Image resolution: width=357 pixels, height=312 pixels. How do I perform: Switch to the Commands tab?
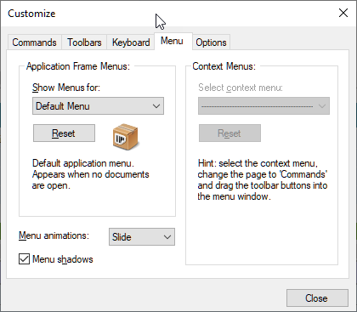click(x=34, y=43)
